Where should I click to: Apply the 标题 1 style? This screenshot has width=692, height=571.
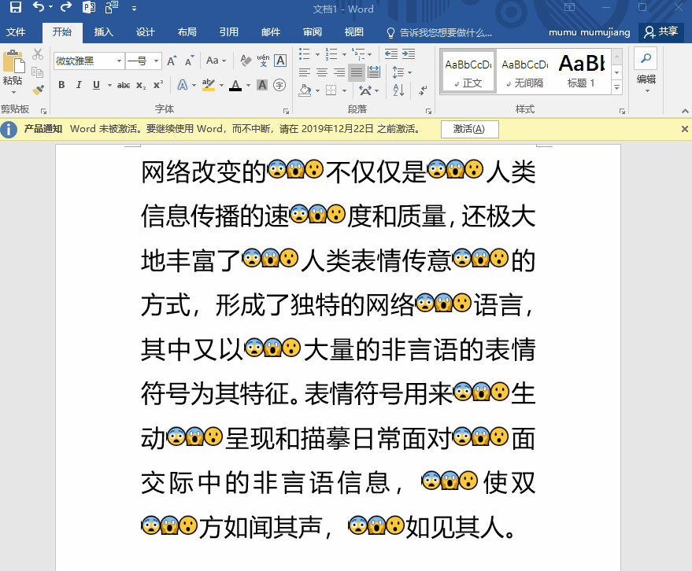[x=581, y=71]
